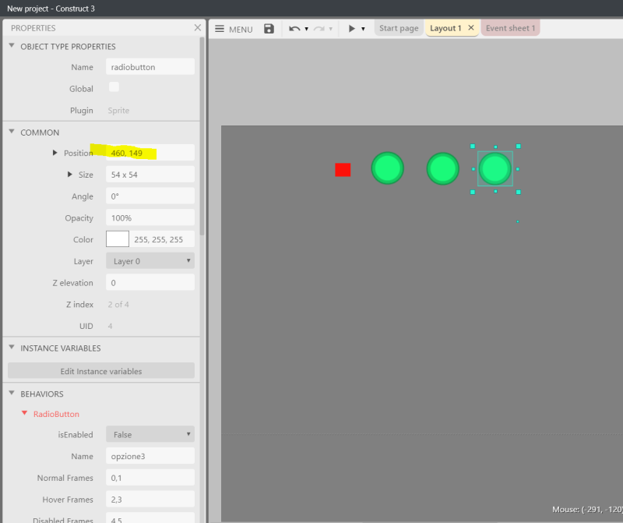Screen dimensions: 623x523
Task: Click the Plugin value Sprite
Action: click(x=118, y=110)
